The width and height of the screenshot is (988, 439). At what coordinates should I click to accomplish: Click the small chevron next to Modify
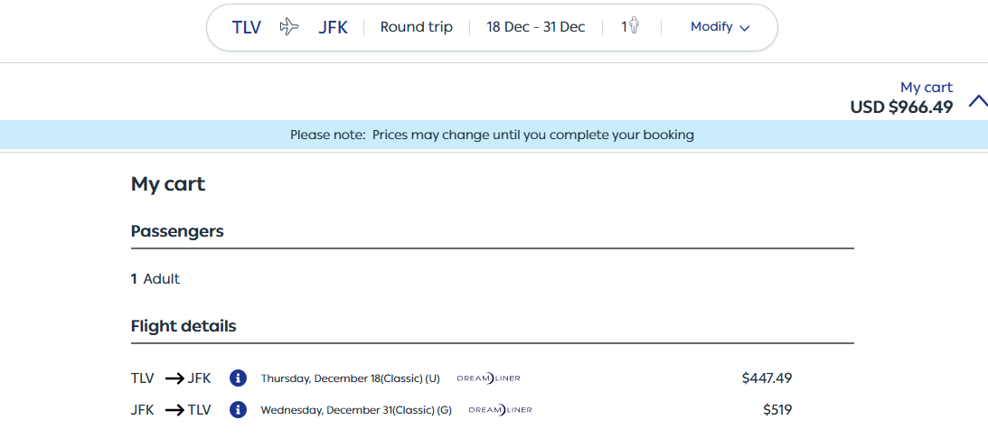(x=745, y=28)
